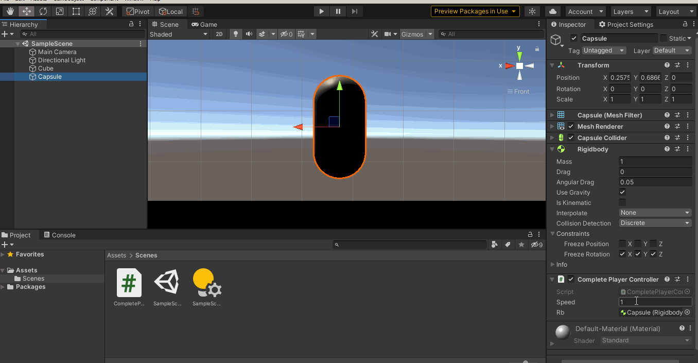Click Preview Packages in Use button
This screenshot has width=698, height=363.
pyautogui.click(x=475, y=11)
